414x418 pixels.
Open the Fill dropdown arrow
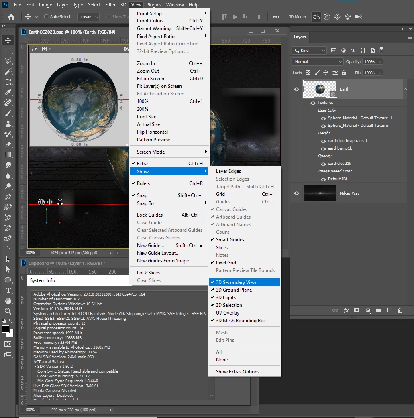pyautogui.click(x=380, y=73)
